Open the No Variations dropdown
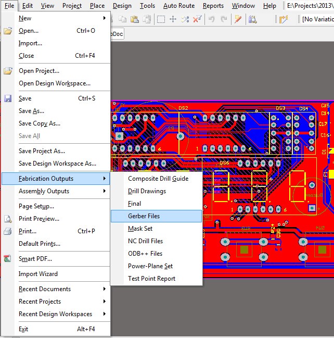The width and height of the screenshot is (334, 338). pos(317,19)
